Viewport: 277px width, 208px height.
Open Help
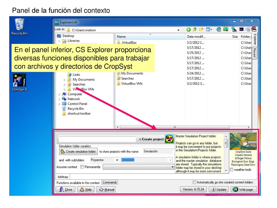coord(86,189)
